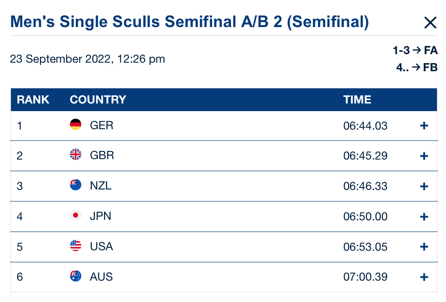Click the Men's Single Sculls Semifinal title
The image size is (446, 302).
tap(189, 22)
